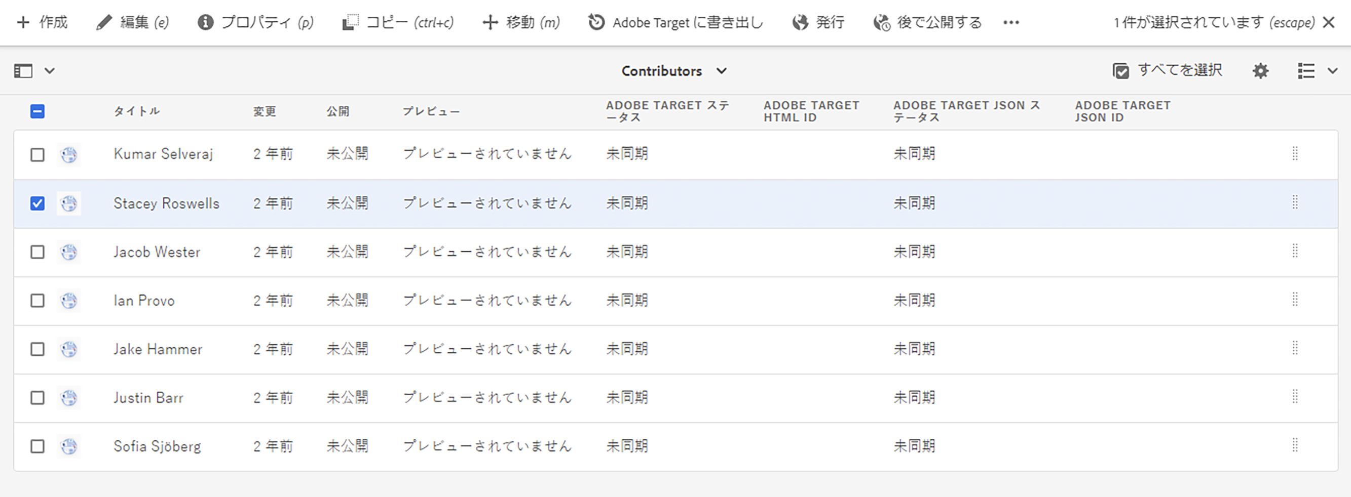Click the Create (作成) menu item
This screenshot has height=497, width=1351.
[x=42, y=22]
